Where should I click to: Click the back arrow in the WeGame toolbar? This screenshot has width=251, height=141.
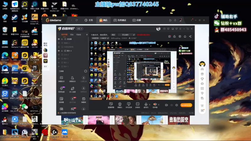72,20
